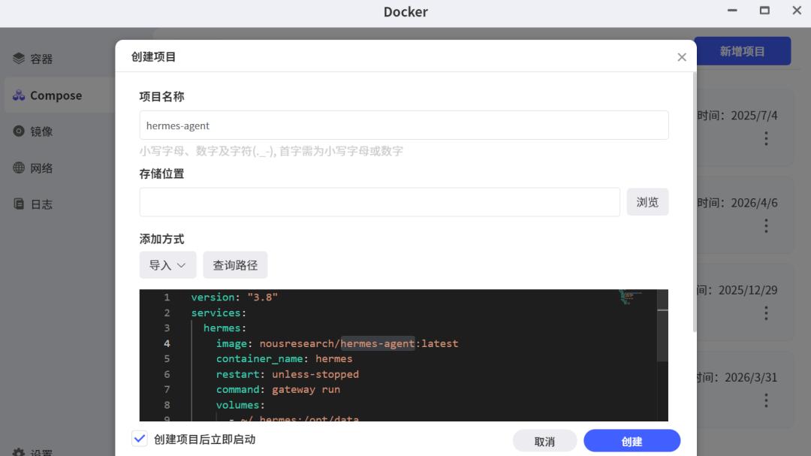Click the 创建 button

tap(632, 442)
